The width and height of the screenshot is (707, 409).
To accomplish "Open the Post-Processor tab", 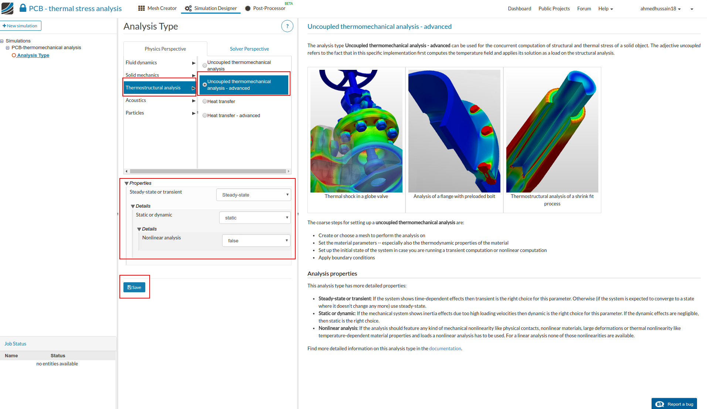I will [265, 8].
